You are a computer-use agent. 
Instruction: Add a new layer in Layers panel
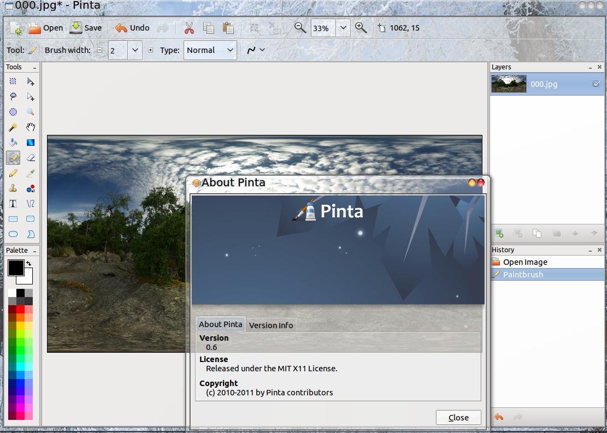click(499, 233)
